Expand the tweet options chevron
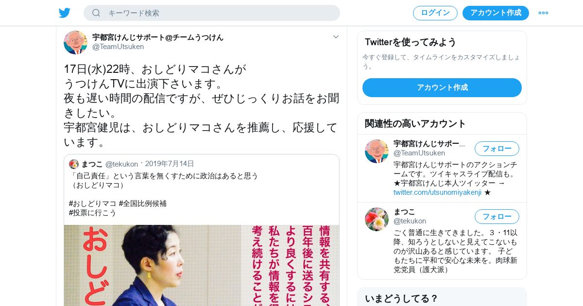The width and height of the screenshot is (583, 306). point(336,37)
